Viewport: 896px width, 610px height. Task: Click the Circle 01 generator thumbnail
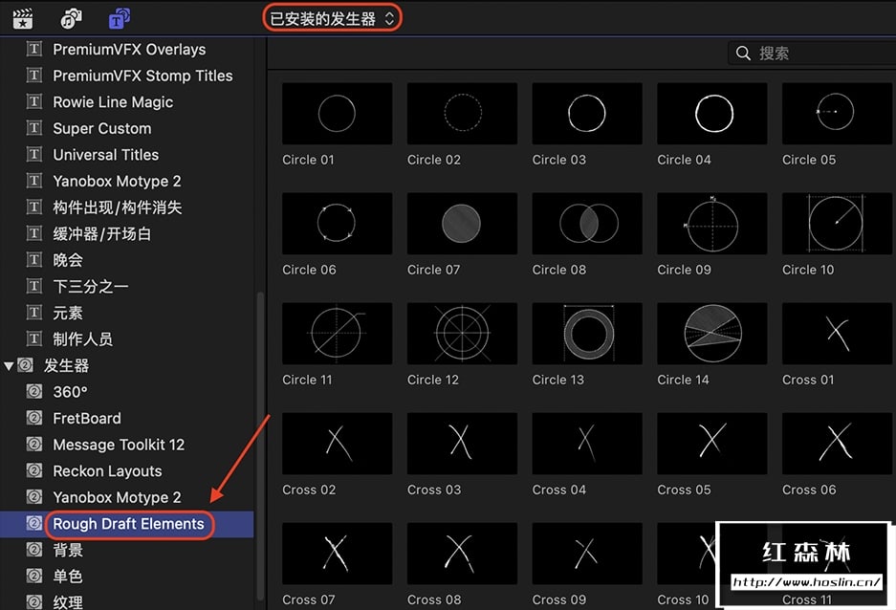[x=337, y=113]
